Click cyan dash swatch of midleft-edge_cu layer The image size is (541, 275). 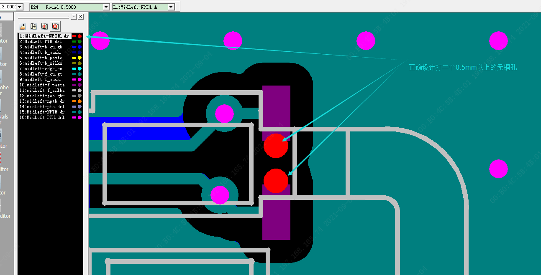[74, 68]
